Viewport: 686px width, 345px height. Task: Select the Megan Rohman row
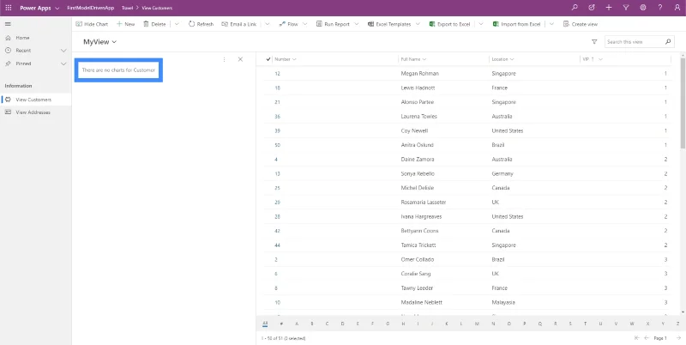coord(467,74)
